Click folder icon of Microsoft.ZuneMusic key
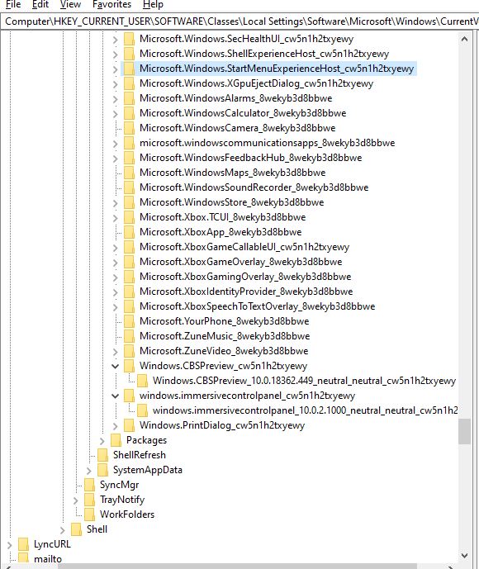The width and height of the screenshot is (479, 569). 129,336
